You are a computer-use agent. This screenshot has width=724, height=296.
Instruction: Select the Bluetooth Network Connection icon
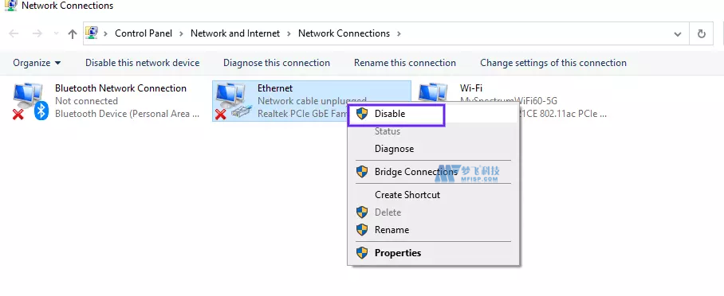click(30, 101)
